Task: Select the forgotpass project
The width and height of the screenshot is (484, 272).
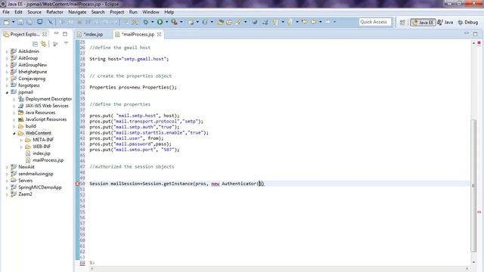Action: click(29, 85)
